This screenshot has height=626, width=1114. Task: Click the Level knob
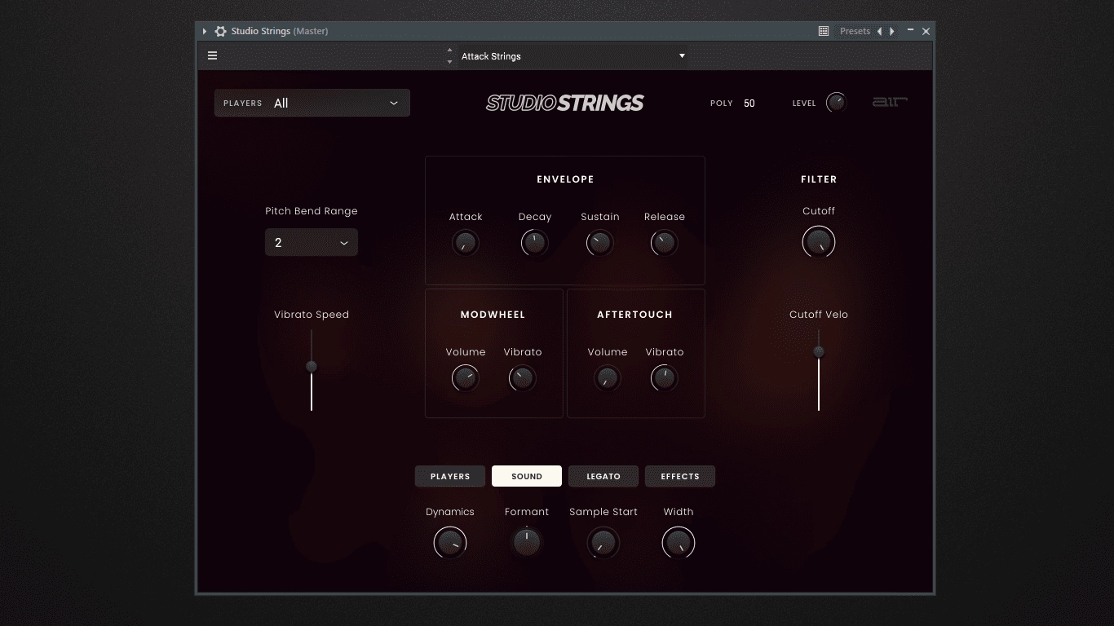tap(836, 103)
